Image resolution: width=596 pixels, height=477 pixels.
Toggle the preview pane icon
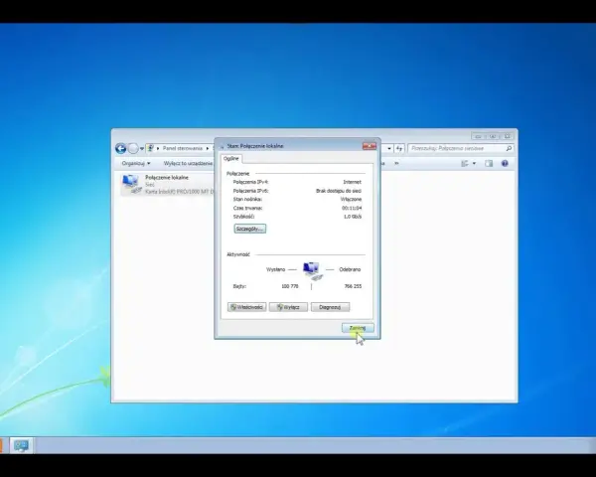489,164
